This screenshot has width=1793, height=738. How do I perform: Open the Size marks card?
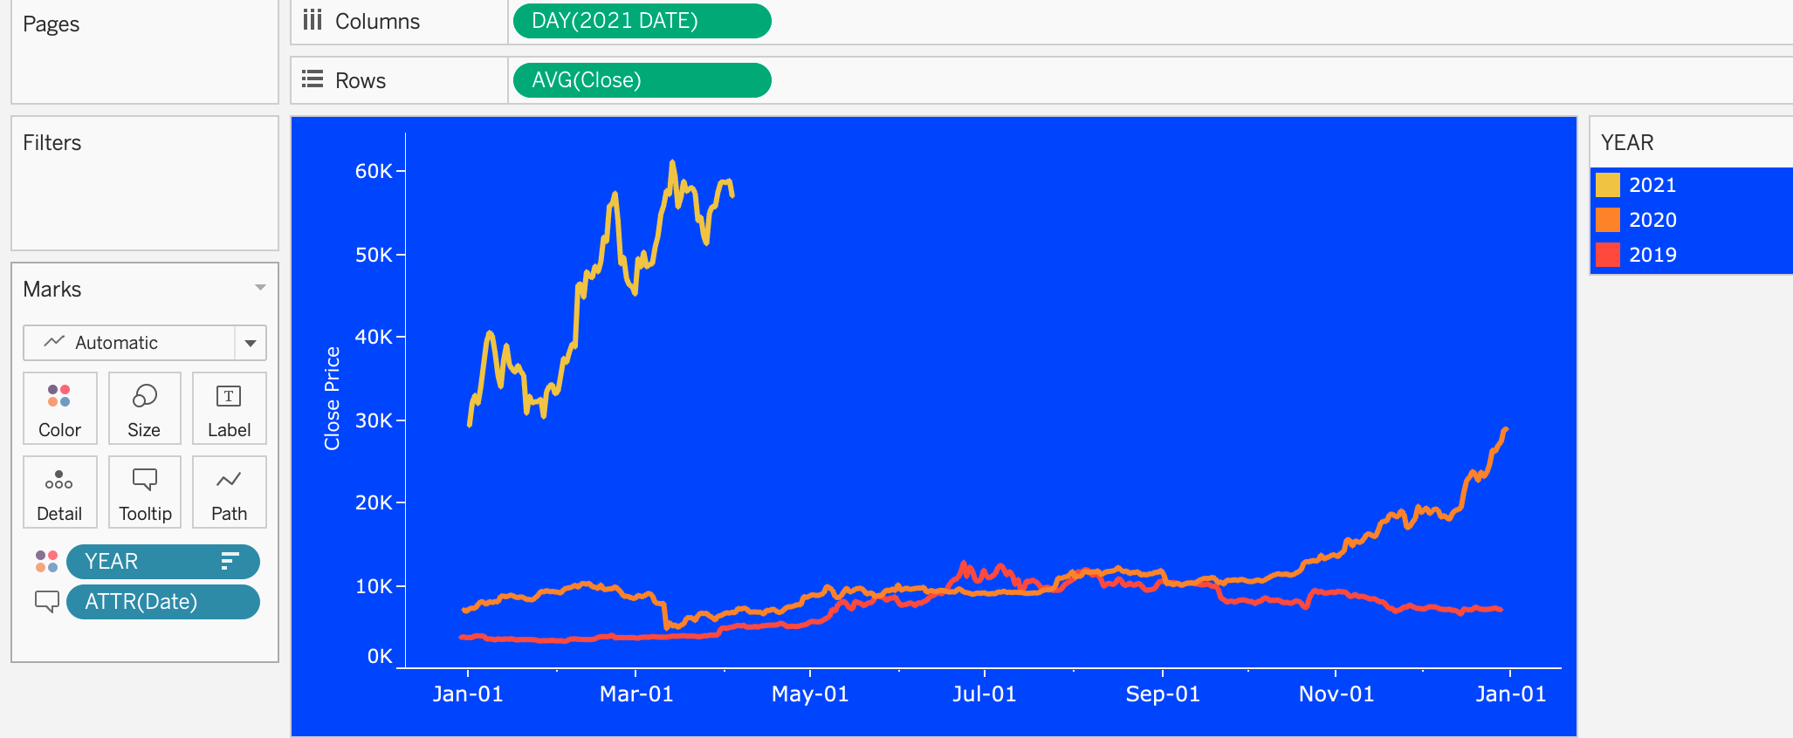[x=144, y=408]
